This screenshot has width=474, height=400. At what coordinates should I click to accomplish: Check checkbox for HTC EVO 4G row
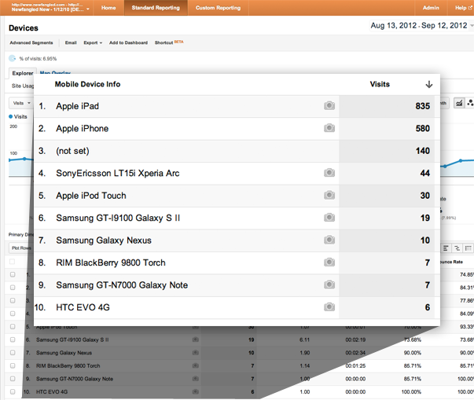[x=13, y=391]
